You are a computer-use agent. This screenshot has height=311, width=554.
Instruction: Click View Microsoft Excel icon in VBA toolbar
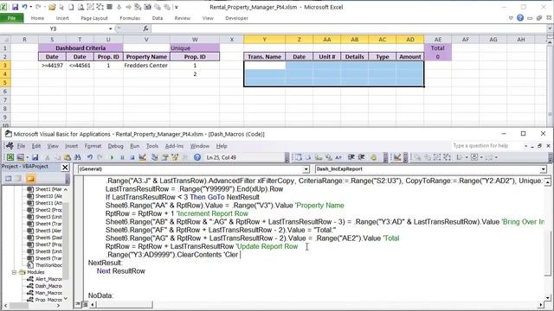10,157
